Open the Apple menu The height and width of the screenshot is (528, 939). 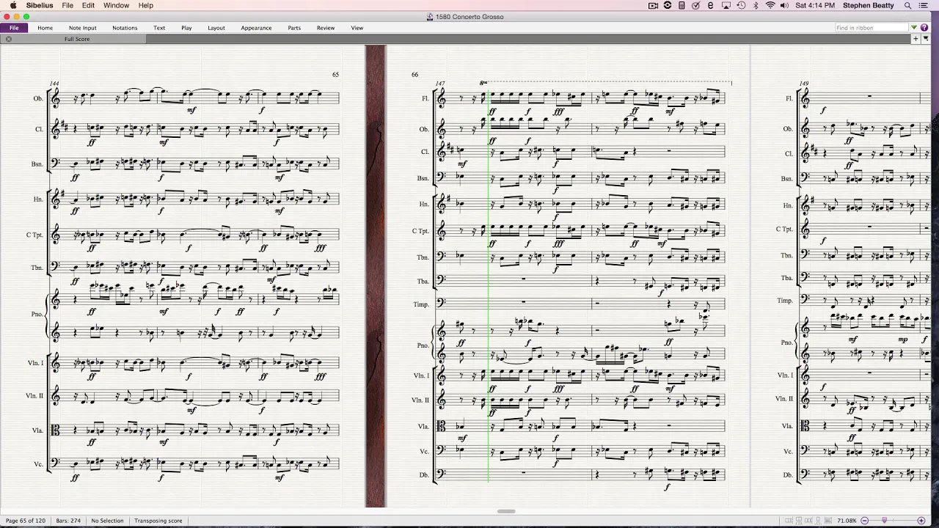12,5
